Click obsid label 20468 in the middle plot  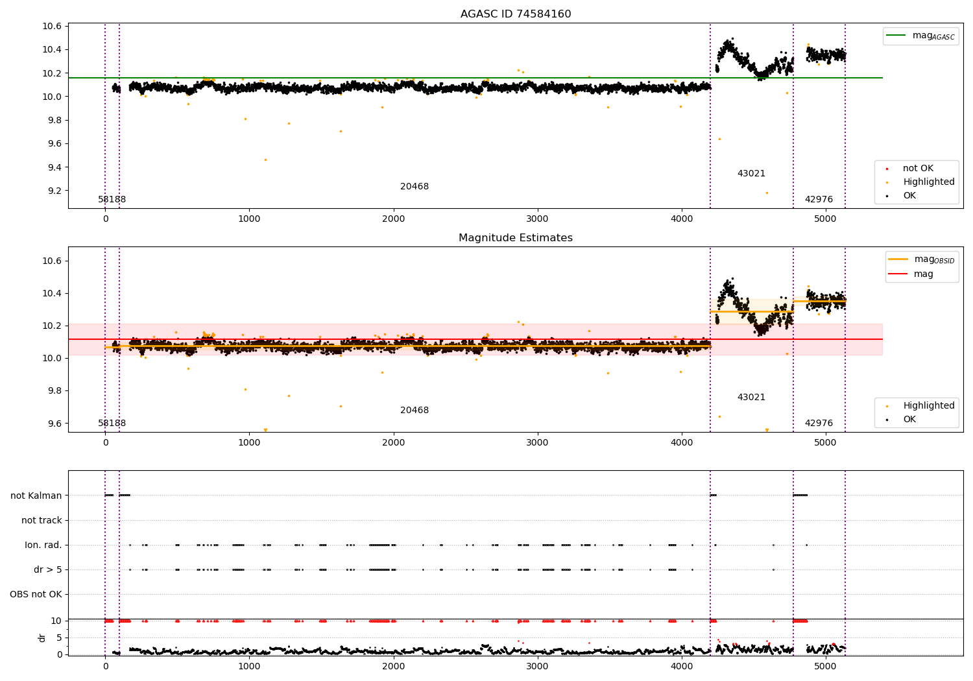pyautogui.click(x=414, y=411)
